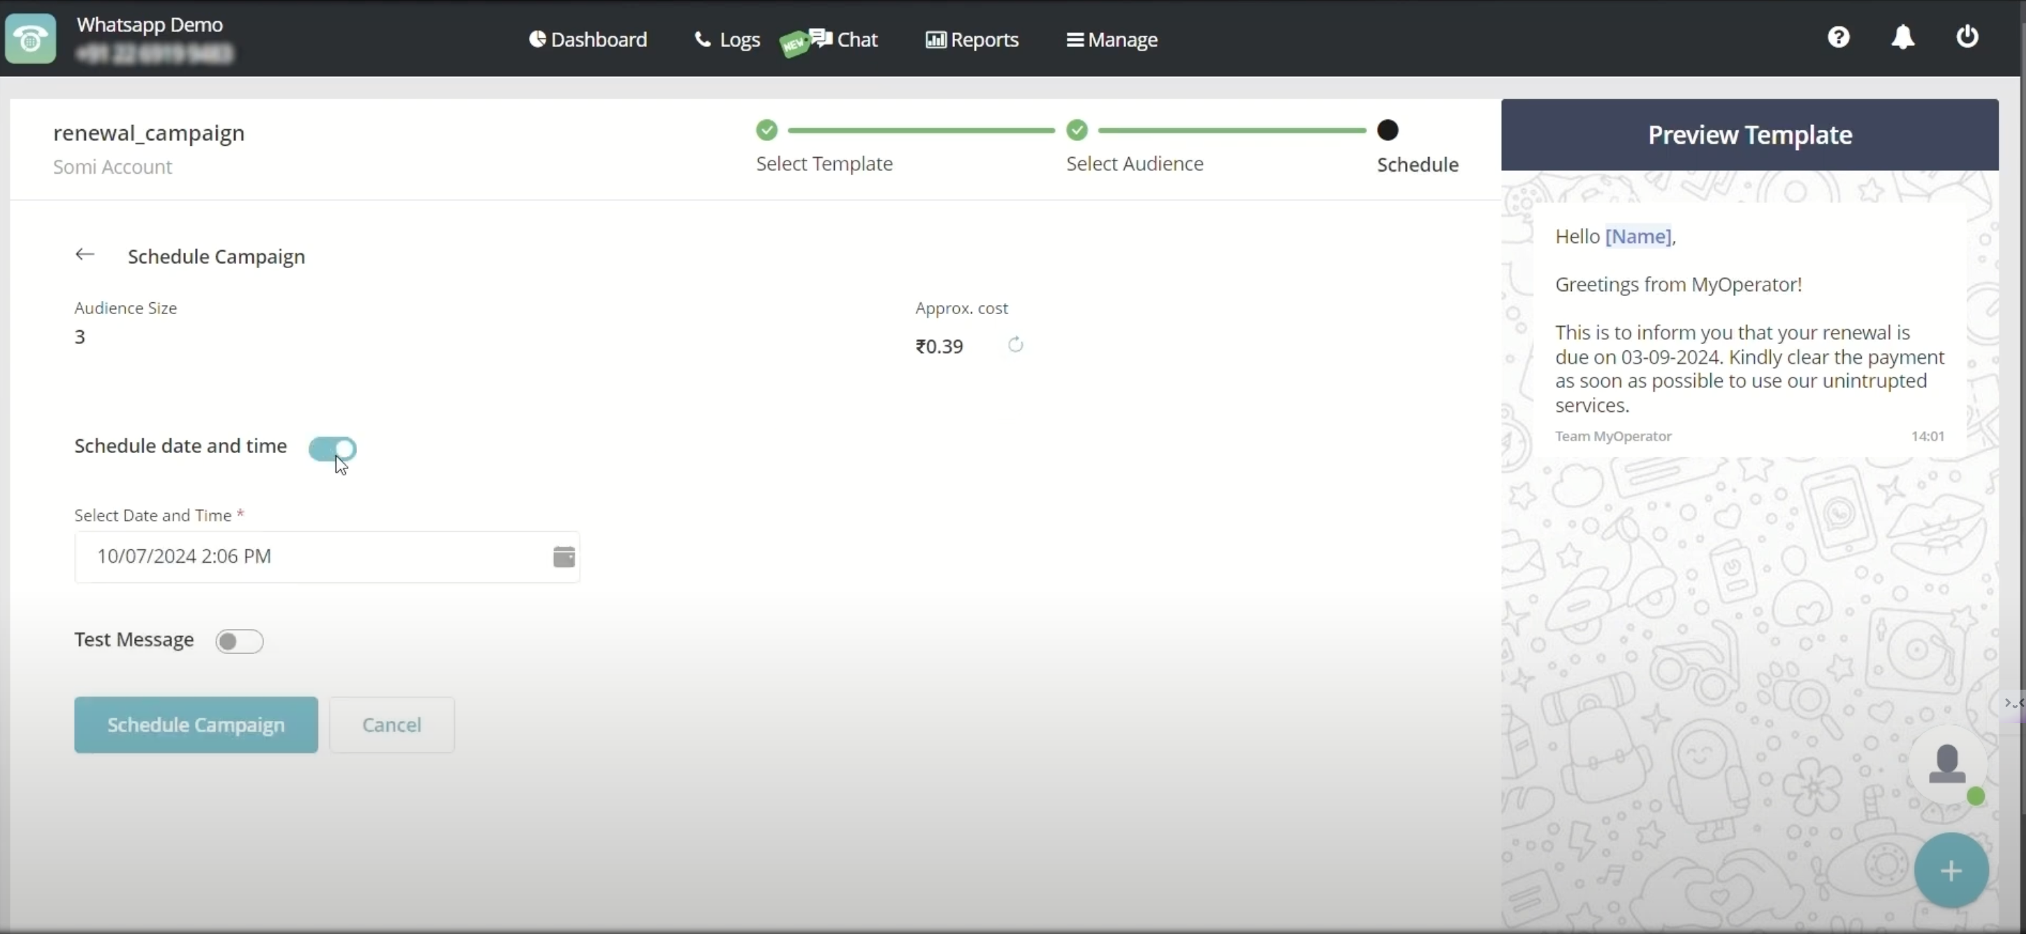The image size is (2026, 934).
Task: Click the back arrow to previous step
Action: click(x=84, y=255)
